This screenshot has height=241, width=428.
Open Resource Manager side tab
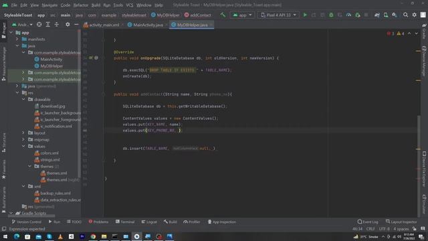click(x=4, y=64)
